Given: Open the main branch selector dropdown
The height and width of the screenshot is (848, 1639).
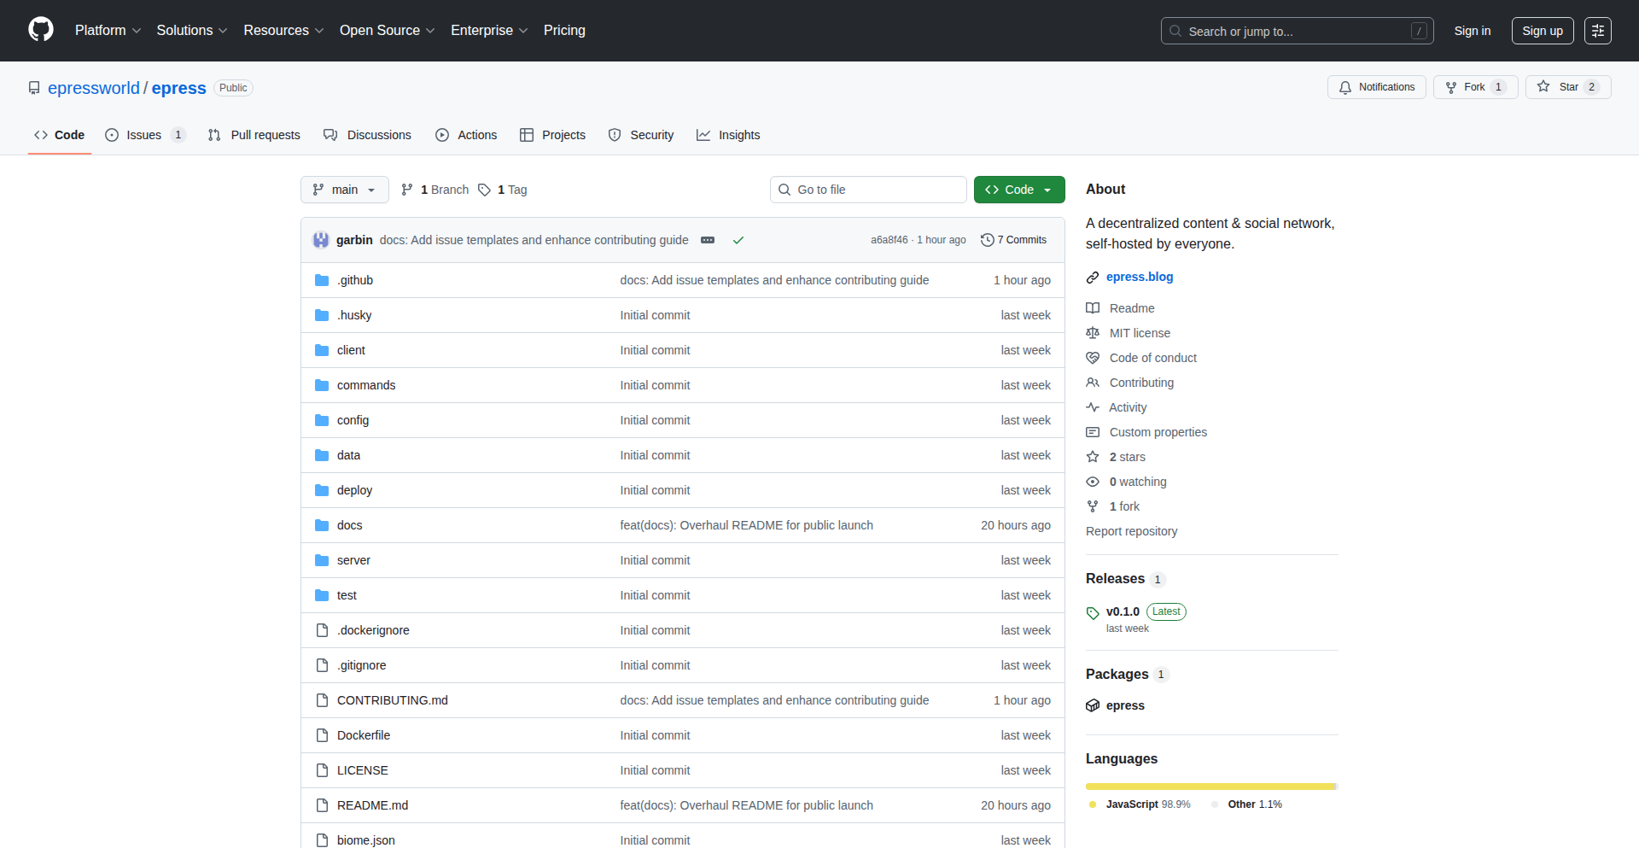Looking at the screenshot, I should [x=345, y=190].
